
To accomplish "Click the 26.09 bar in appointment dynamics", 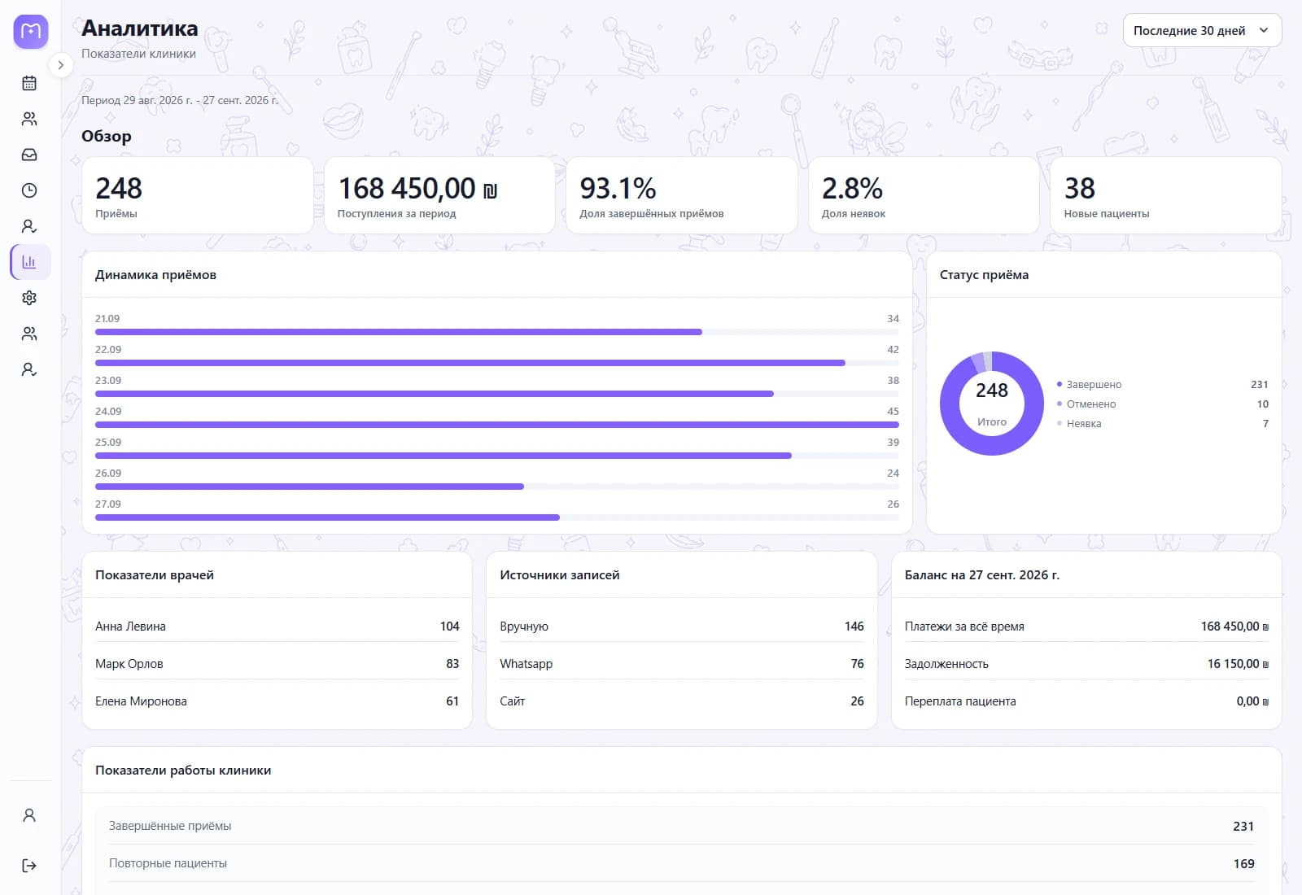I will coord(497,487).
